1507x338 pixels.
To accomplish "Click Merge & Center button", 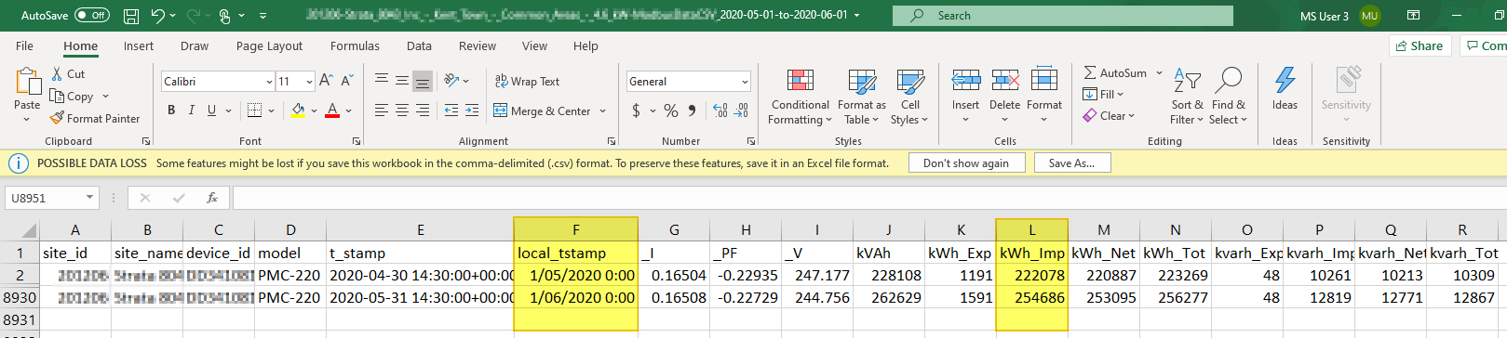I will tap(542, 111).
